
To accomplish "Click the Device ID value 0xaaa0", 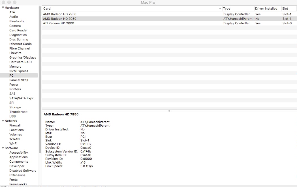I will [x=86, y=148].
